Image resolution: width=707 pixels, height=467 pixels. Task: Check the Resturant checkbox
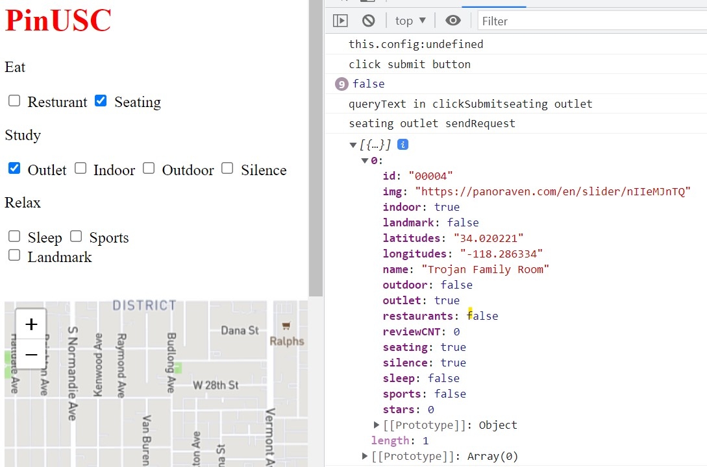(14, 101)
